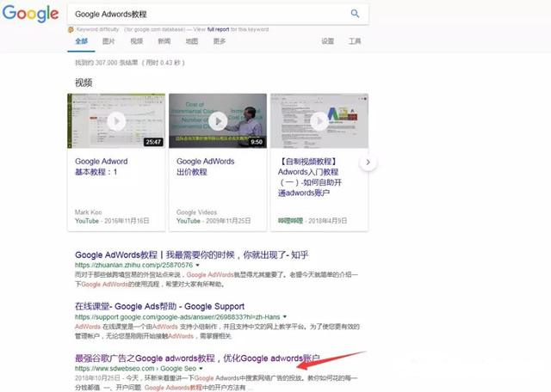This screenshot has width=551, height=392.
Task: Open 设置 search settings
Action: [x=327, y=41]
